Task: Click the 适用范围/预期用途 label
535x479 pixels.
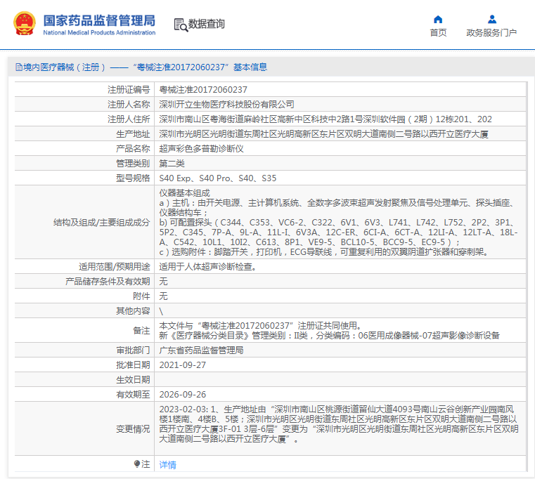Action: click(x=115, y=267)
